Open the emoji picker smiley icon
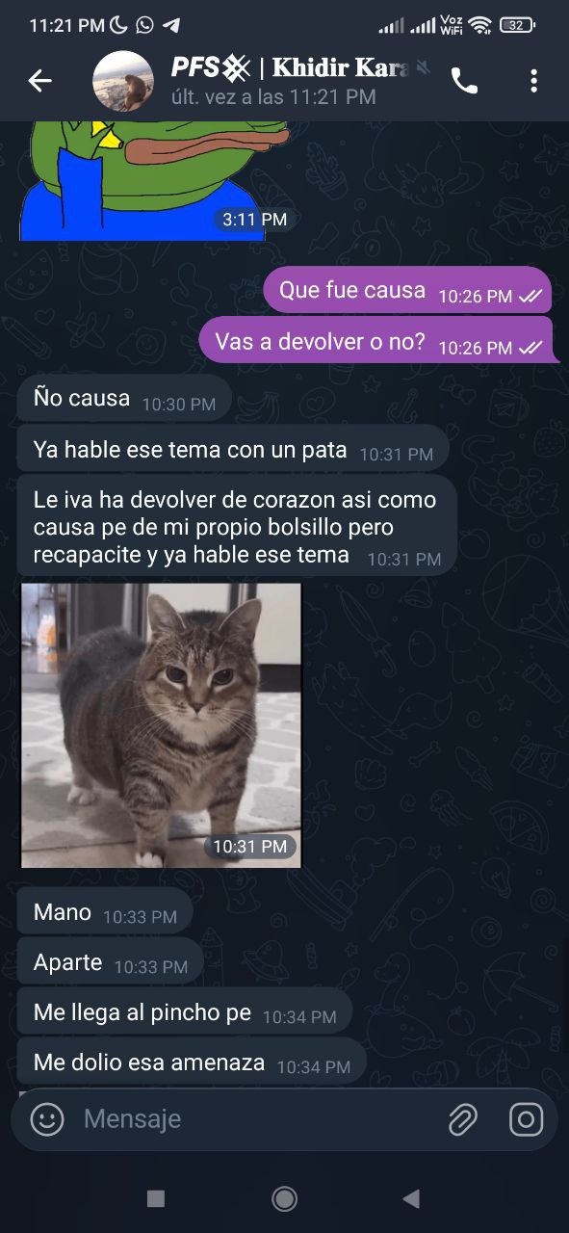This screenshot has width=569, height=1233. (47, 1118)
